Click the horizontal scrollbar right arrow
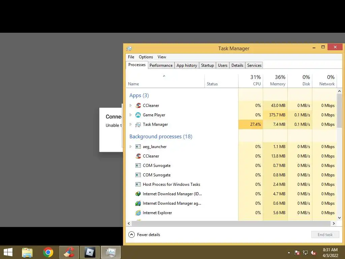Image resolution: width=345 pixels, height=259 pixels. (x=334, y=223)
